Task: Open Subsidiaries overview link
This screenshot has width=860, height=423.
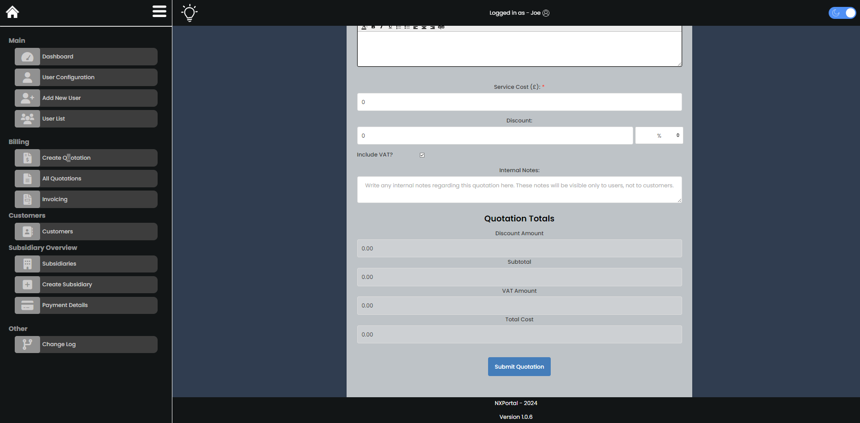Action: coord(86,264)
